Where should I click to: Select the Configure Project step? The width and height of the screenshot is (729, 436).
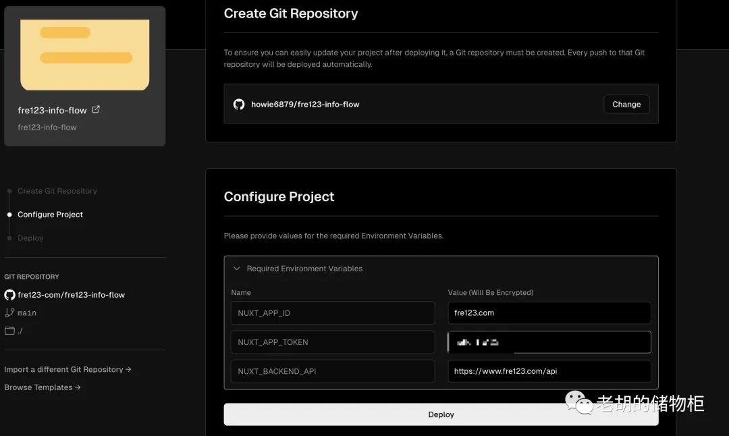coord(50,214)
